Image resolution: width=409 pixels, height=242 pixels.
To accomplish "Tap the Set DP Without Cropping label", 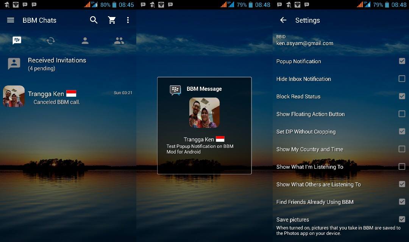I will pos(306,132).
